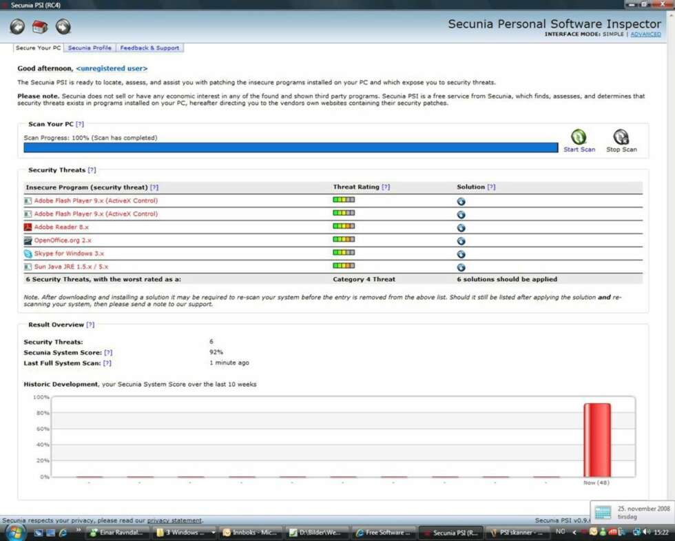Read the privacy statement link
Viewport: 675px width, 541px height.
(x=174, y=520)
